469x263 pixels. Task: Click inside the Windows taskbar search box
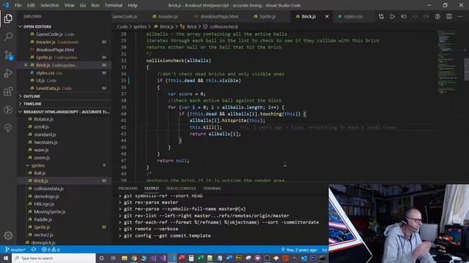[x=53, y=258]
